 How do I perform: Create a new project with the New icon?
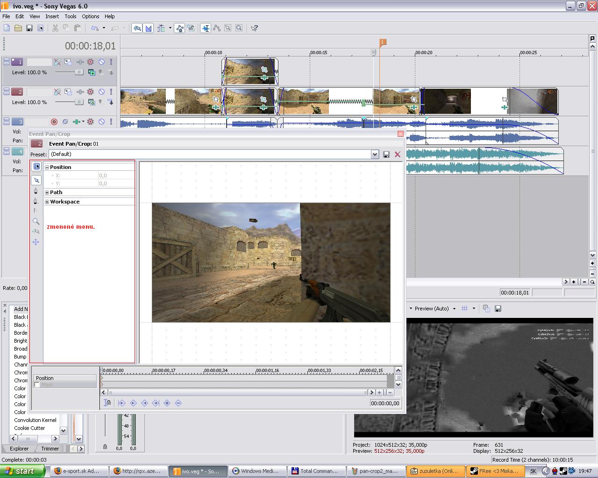coord(7,28)
